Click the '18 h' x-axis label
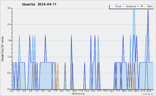This screenshot has width=156, height=96. [x=124, y=91]
